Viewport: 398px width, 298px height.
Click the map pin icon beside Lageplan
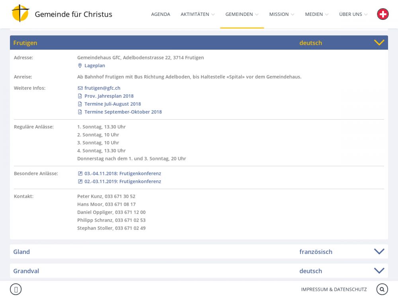point(80,66)
